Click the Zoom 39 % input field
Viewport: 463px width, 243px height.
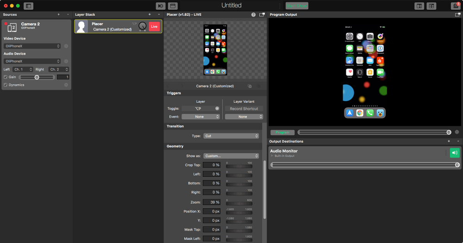tap(212, 202)
